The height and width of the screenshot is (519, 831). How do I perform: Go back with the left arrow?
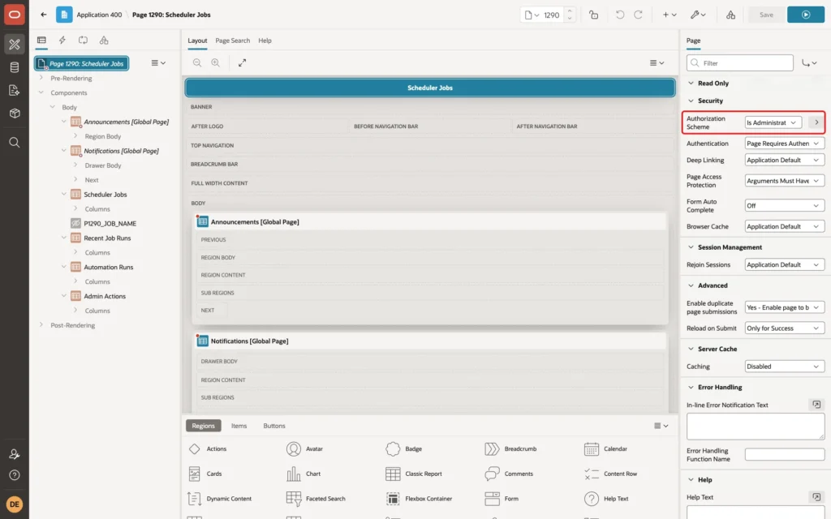pyautogui.click(x=44, y=15)
